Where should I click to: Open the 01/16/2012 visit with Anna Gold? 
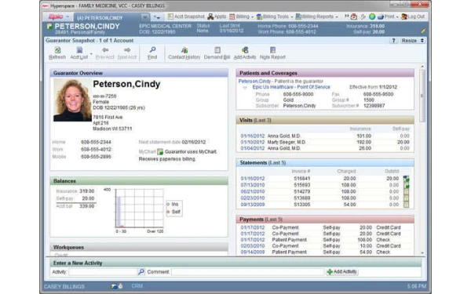coord(252,136)
